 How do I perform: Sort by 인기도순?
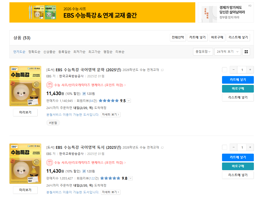click(19, 52)
